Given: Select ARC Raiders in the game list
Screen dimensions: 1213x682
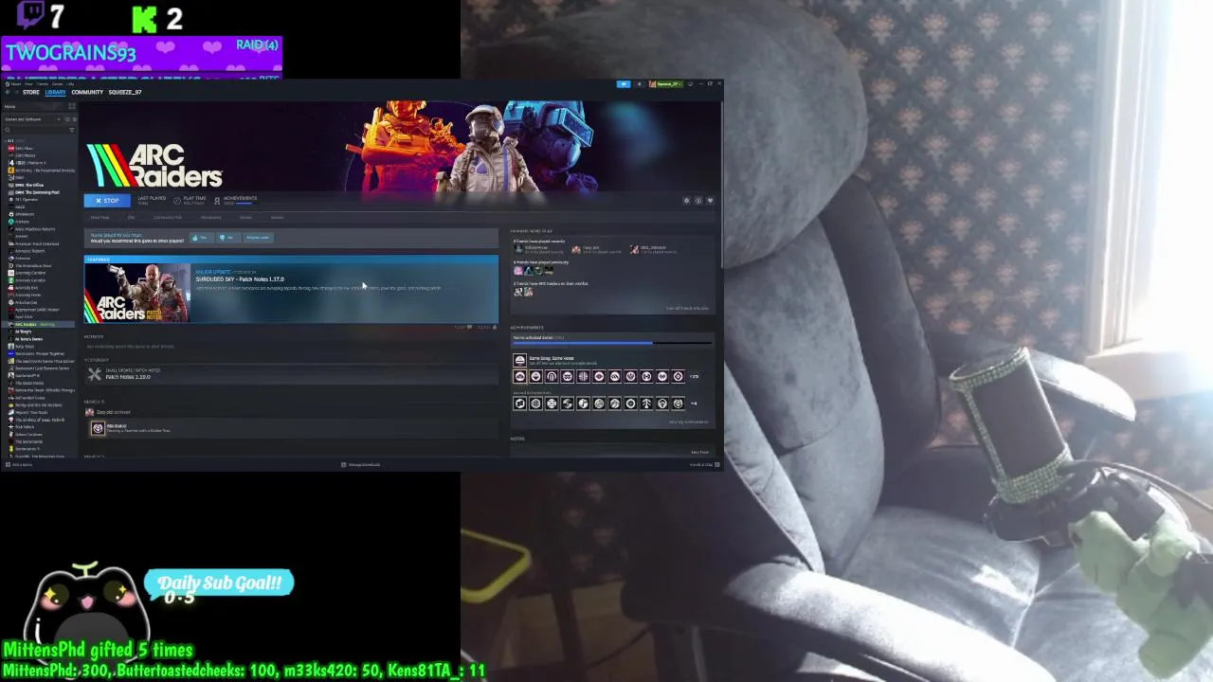Looking at the screenshot, I should pyautogui.click(x=40, y=324).
